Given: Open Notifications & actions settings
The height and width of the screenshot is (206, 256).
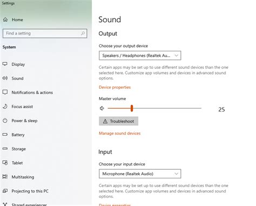Looking at the screenshot, I should [x=32, y=92].
